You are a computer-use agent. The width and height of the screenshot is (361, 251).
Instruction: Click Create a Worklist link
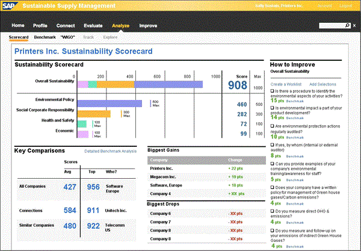[286, 84]
